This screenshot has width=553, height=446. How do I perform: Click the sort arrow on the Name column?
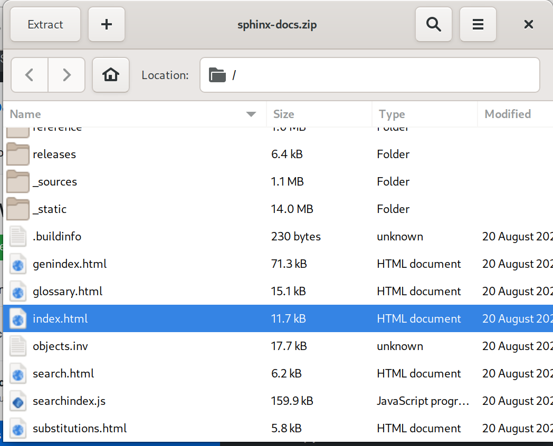251,114
